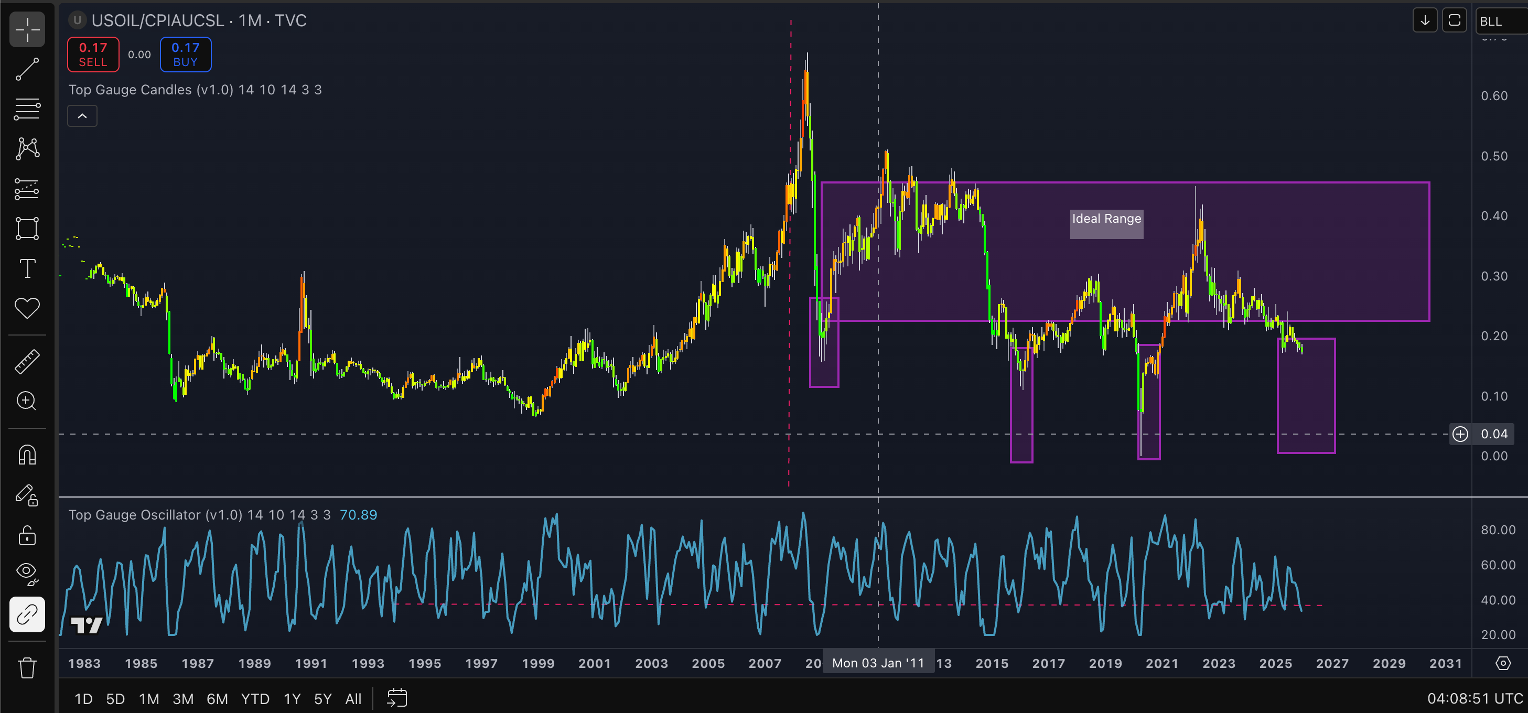Click the zoom in magnifier tool
Screen dimensions: 1528x713
(27, 401)
